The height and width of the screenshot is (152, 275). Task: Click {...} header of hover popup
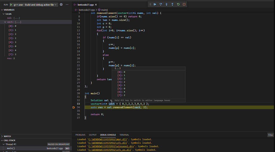[117, 68]
